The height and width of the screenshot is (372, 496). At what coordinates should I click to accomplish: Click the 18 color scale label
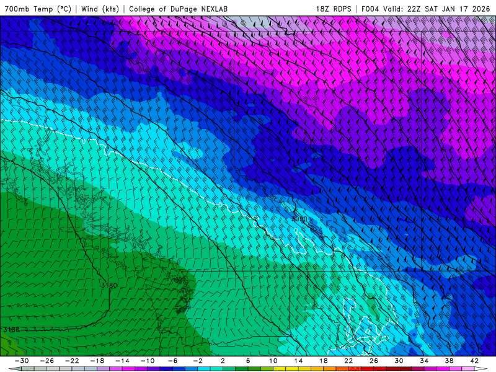[324, 361]
